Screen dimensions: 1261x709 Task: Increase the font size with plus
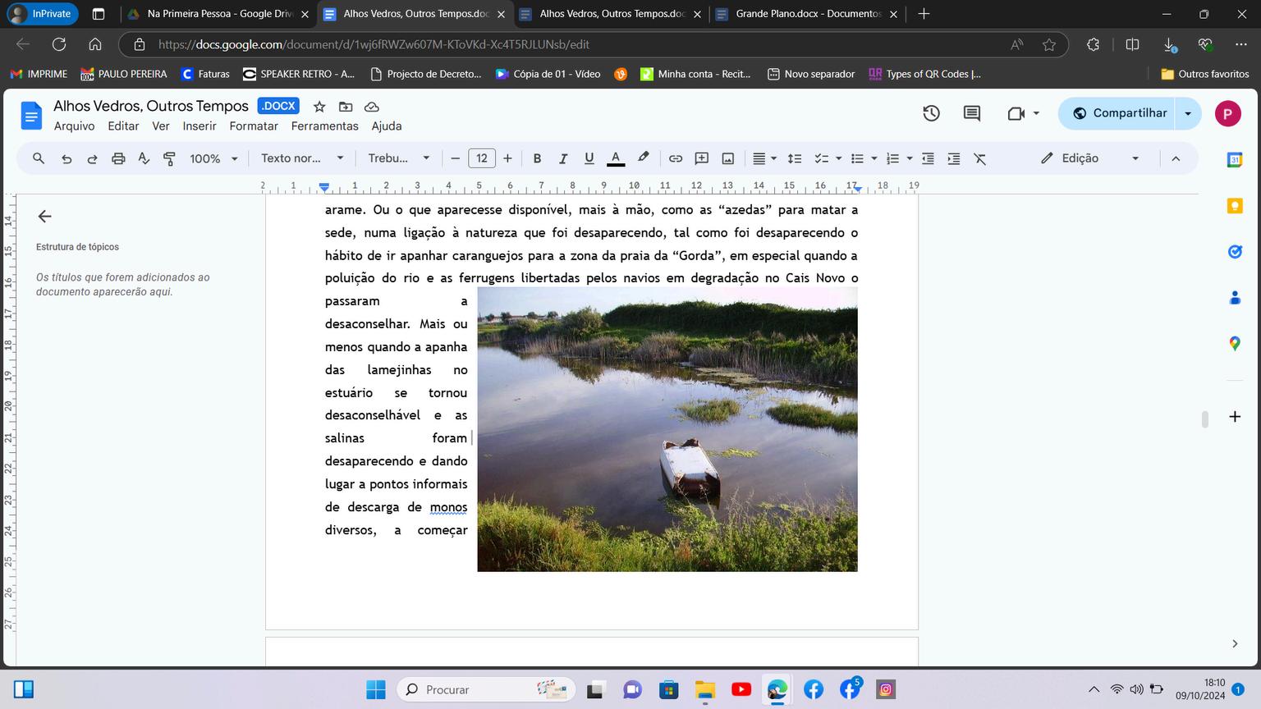[507, 158]
